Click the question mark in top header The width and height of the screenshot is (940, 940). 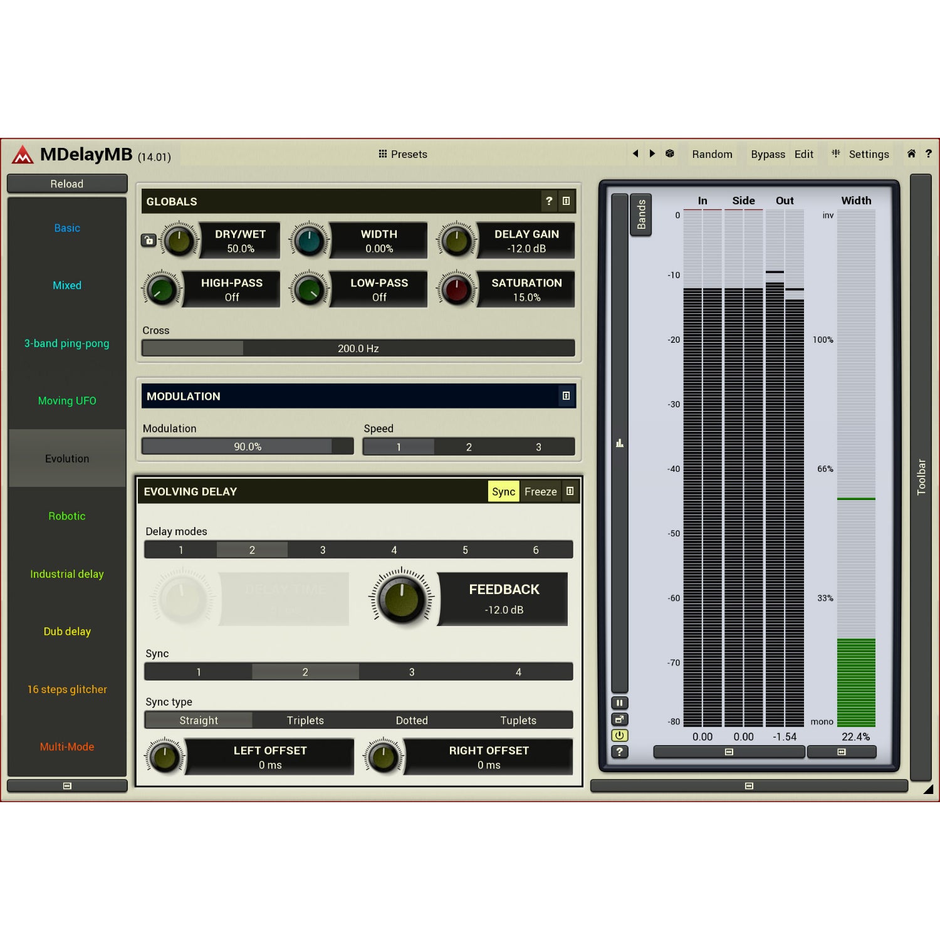tap(928, 154)
